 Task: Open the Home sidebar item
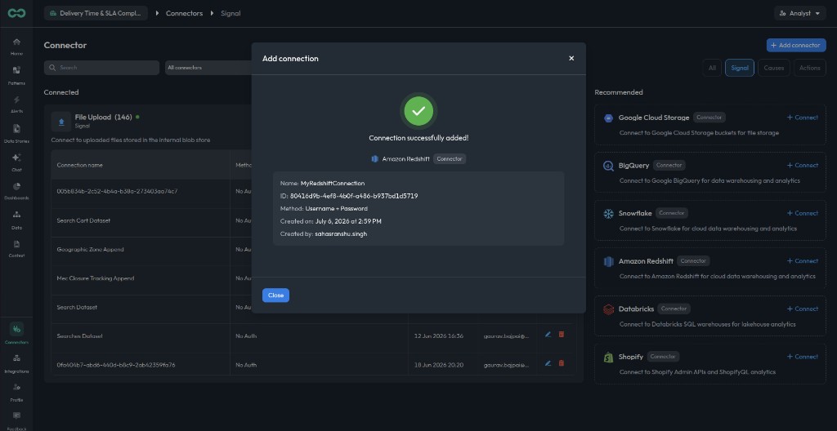click(16, 47)
